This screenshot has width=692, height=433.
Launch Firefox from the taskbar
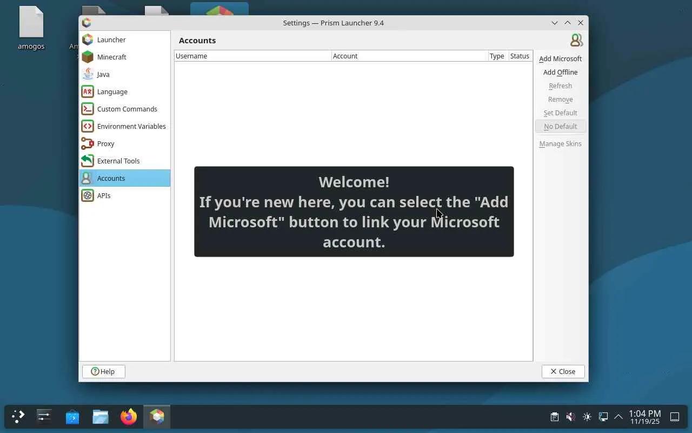pyautogui.click(x=129, y=416)
